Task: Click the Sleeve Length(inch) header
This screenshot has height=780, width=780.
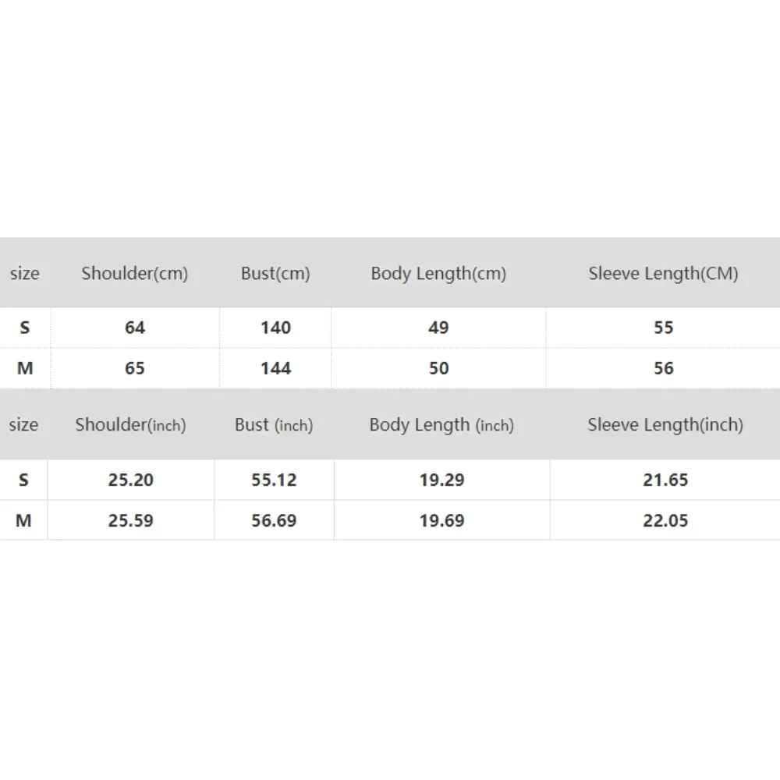Action: [665, 425]
